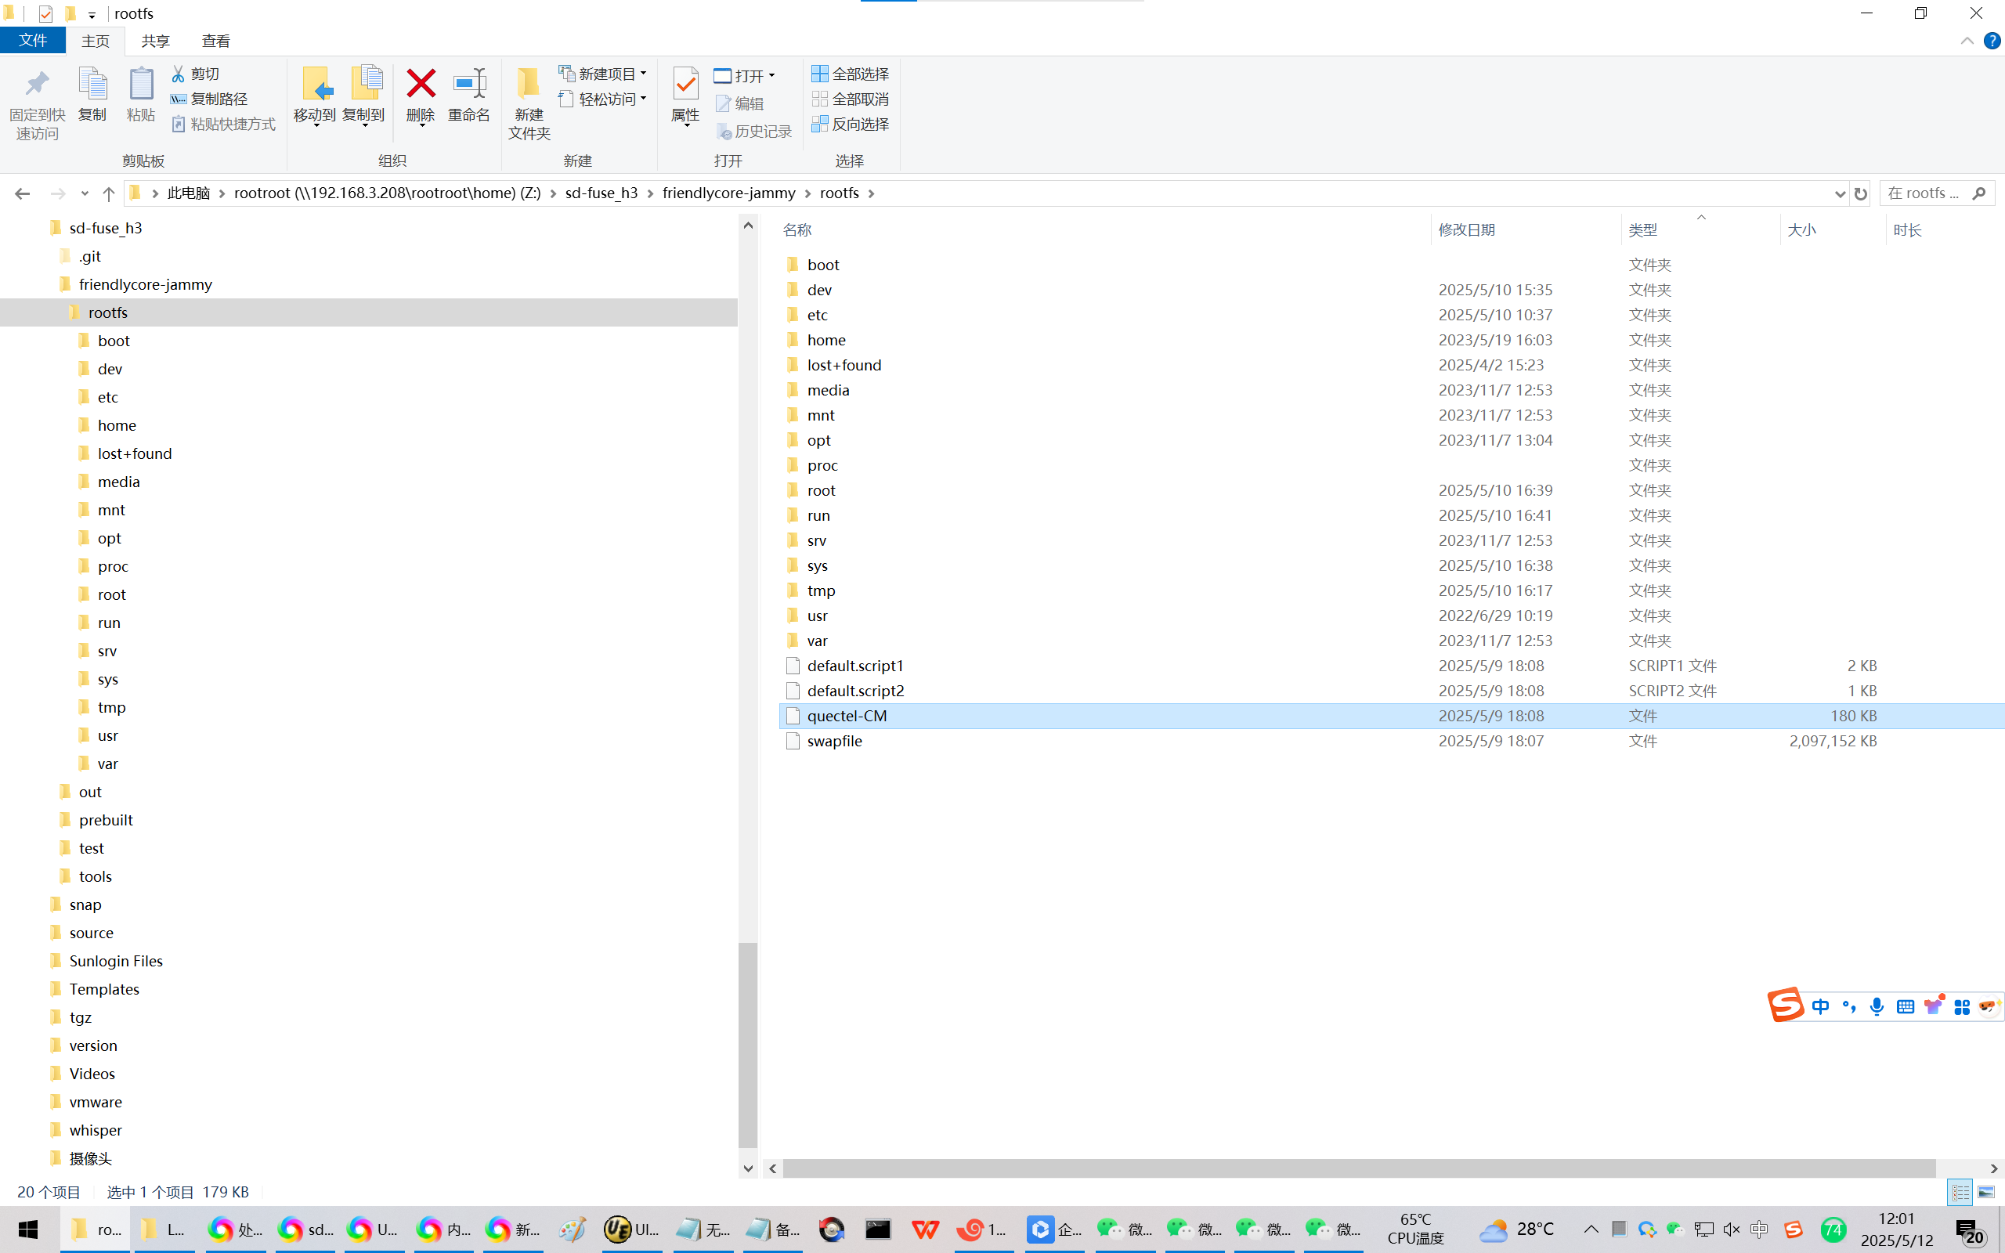Click the red Delete (删除) icon

click(x=420, y=85)
